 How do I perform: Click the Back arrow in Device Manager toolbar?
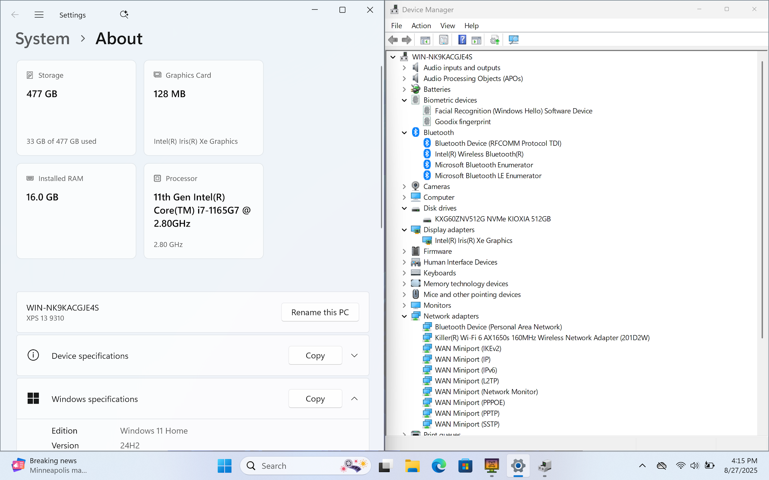(x=393, y=40)
